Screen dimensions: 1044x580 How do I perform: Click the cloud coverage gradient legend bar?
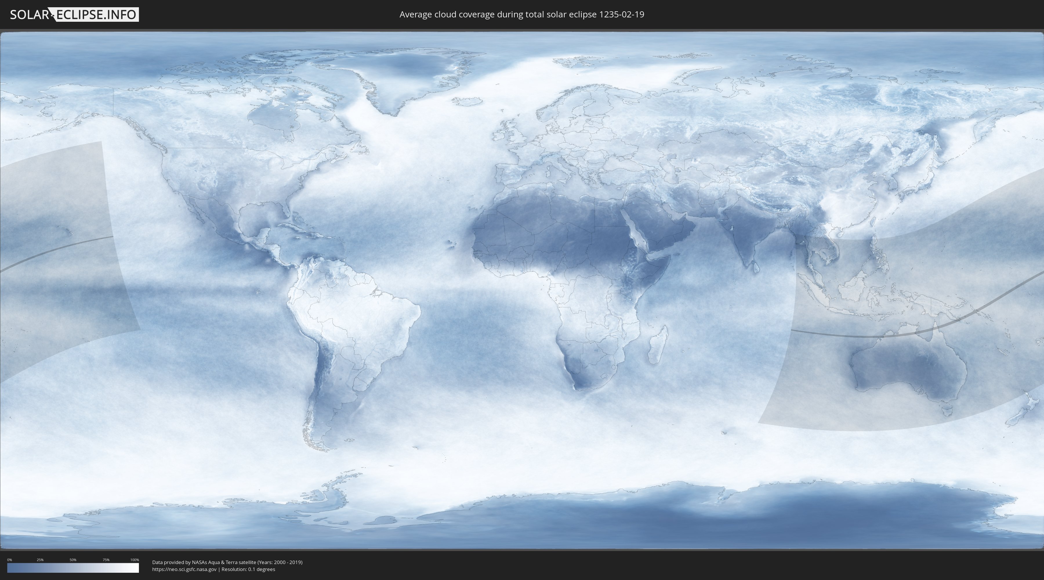(73, 568)
